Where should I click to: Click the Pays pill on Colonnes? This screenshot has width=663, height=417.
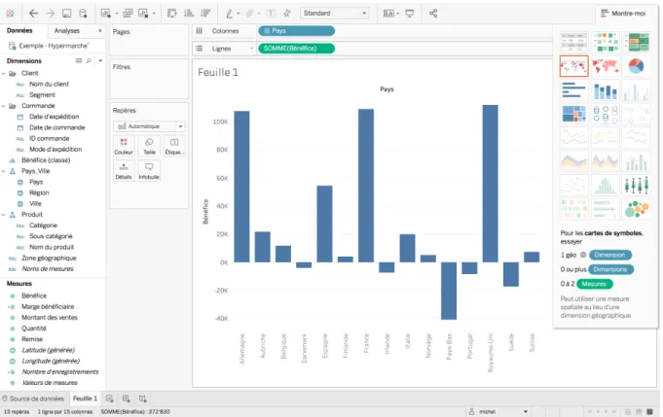pyautogui.click(x=296, y=31)
